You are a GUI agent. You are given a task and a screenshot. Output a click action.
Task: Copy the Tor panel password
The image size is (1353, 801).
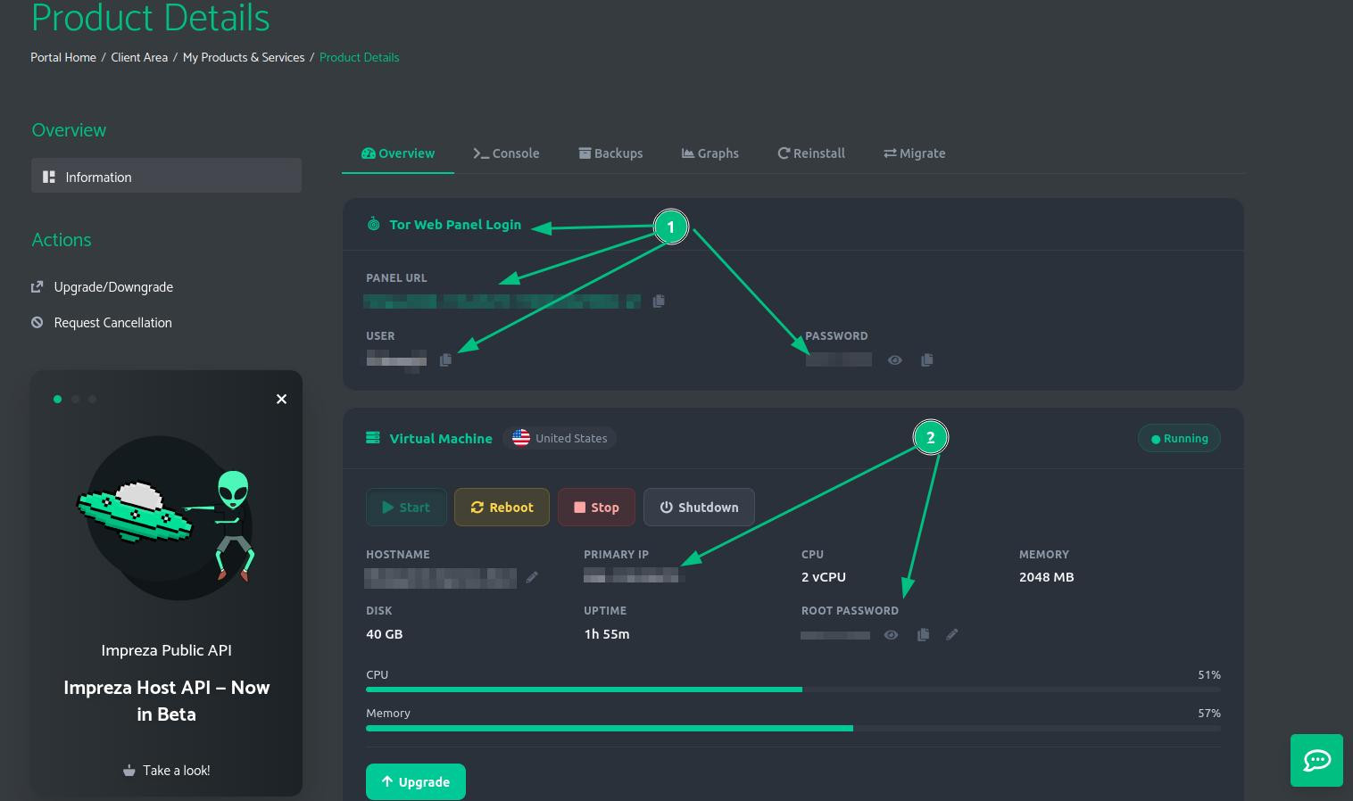[x=927, y=360]
